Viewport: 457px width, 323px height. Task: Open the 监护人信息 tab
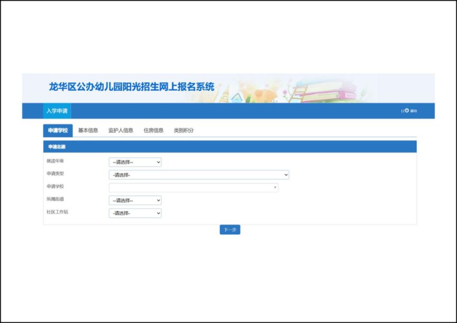click(121, 130)
